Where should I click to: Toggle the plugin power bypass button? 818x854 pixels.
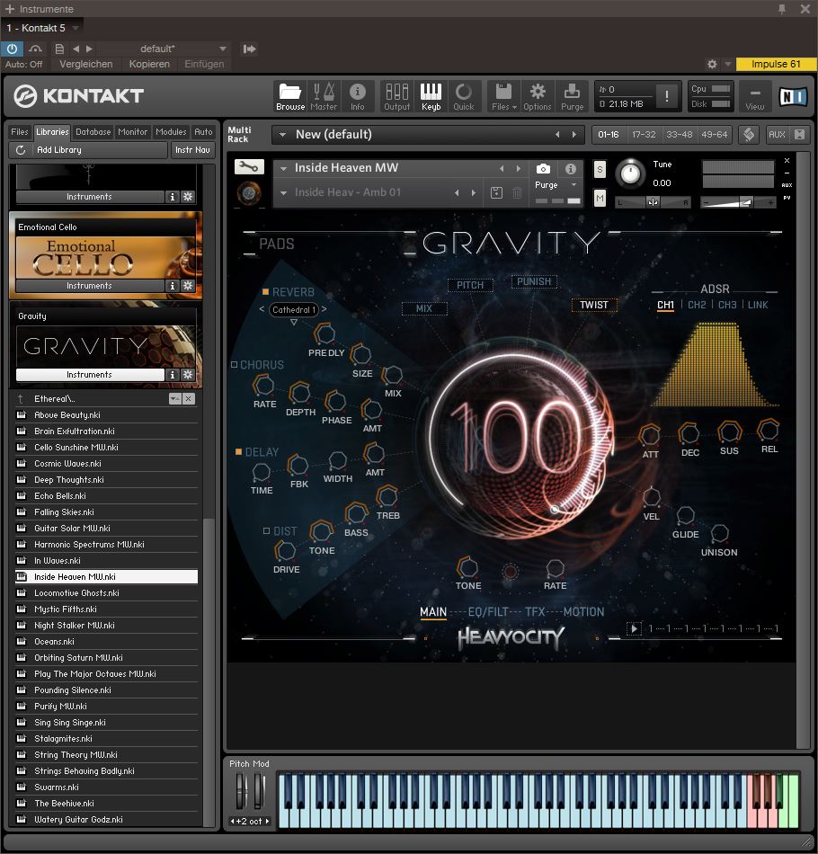12,49
